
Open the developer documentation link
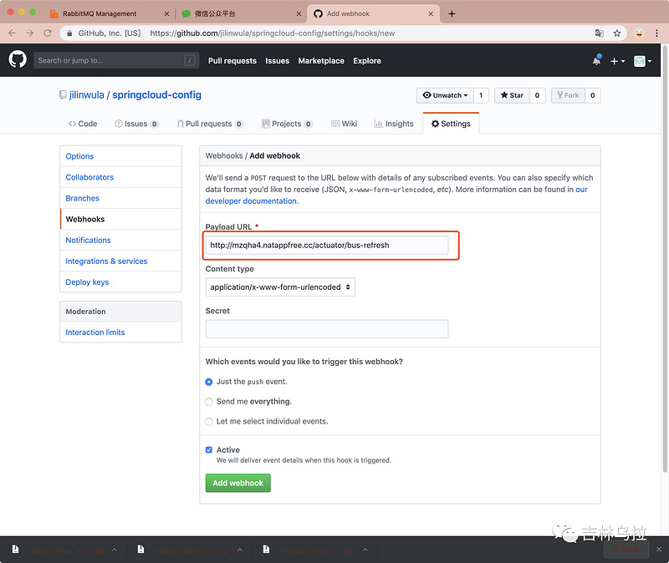(x=252, y=201)
